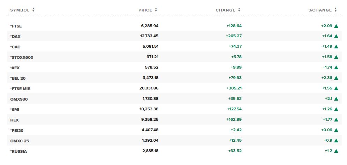Sort table by %CHANGE column arrows
The height and width of the screenshot is (165, 347).
click(336, 10)
